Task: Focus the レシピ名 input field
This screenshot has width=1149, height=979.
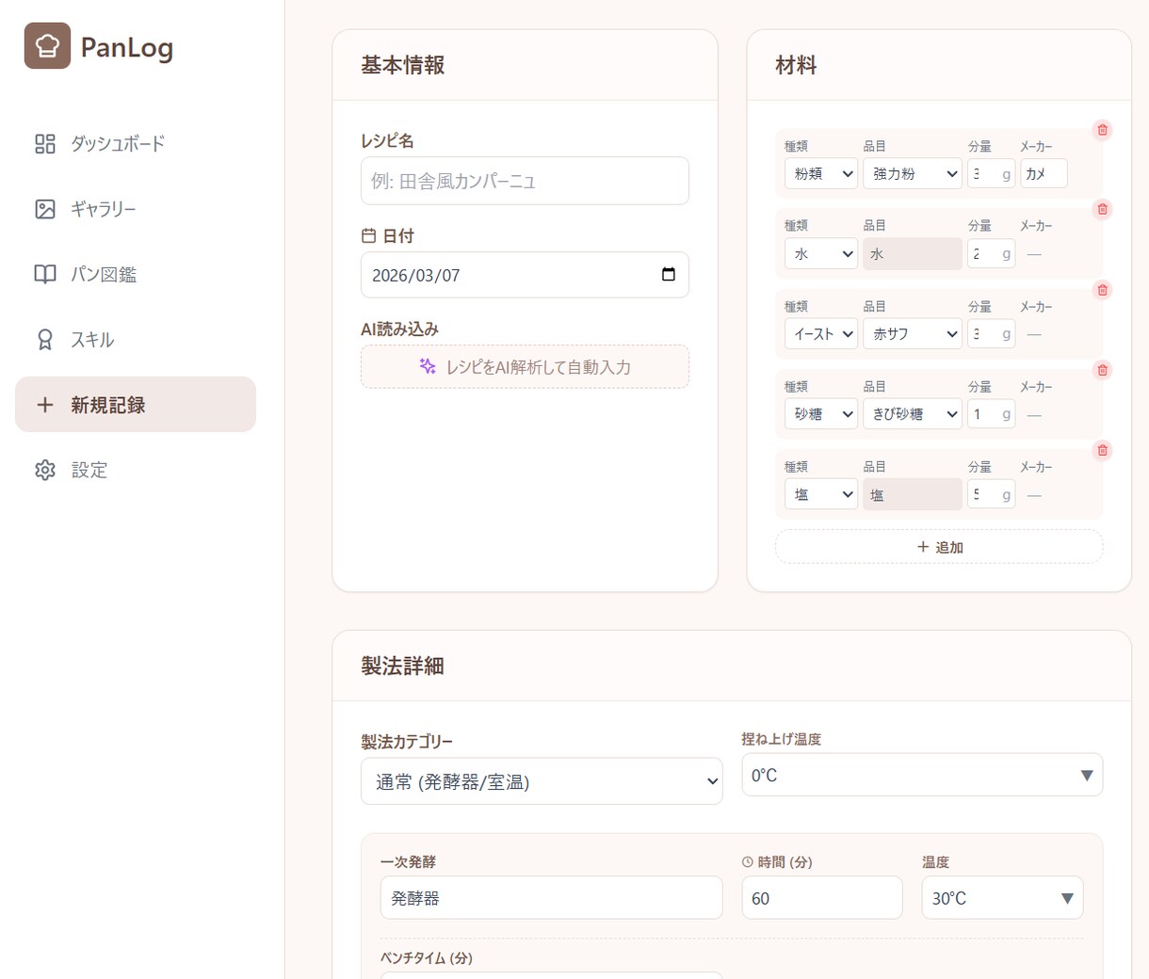Action: click(x=525, y=181)
